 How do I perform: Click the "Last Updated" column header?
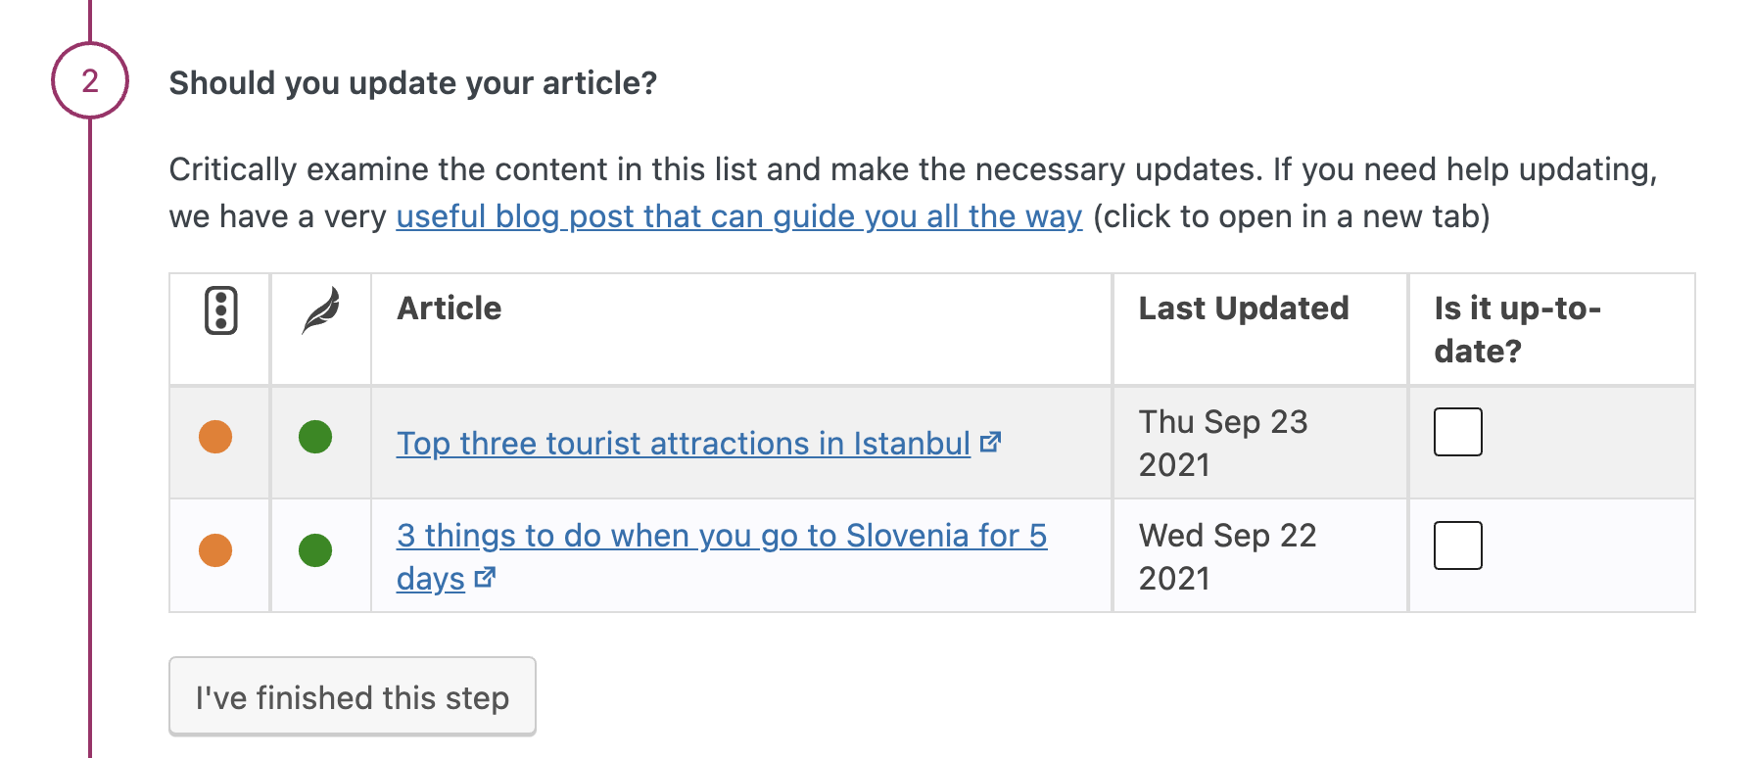coord(1243,308)
